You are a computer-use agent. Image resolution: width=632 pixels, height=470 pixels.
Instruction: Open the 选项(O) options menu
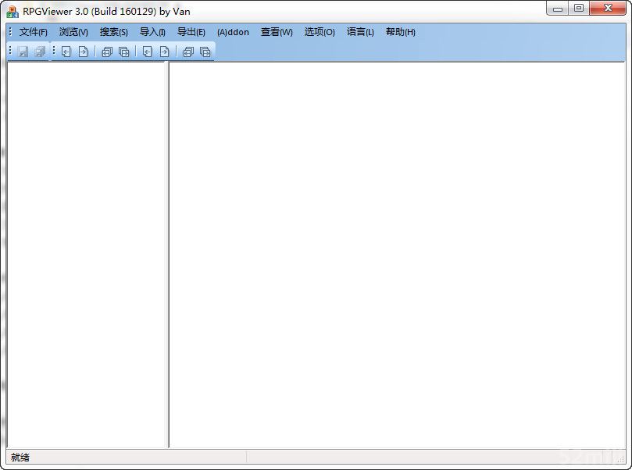click(320, 32)
